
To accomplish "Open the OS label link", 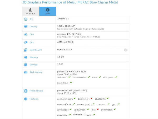I will point(31,19).
